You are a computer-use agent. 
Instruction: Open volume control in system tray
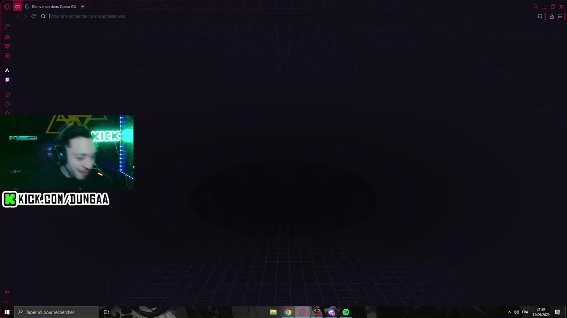point(517,312)
